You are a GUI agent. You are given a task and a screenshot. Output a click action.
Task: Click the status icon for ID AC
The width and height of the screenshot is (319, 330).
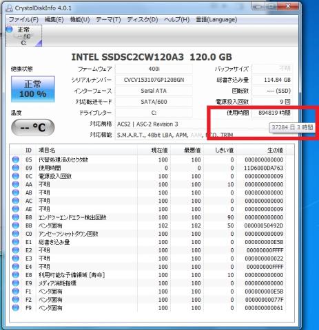pyautogui.click(x=16, y=201)
